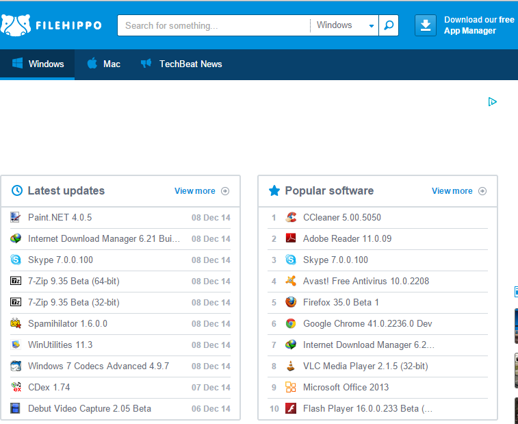Open Internet Download Manager 6.2... in Popular software
518x424 pixels.
click(369, 345)
